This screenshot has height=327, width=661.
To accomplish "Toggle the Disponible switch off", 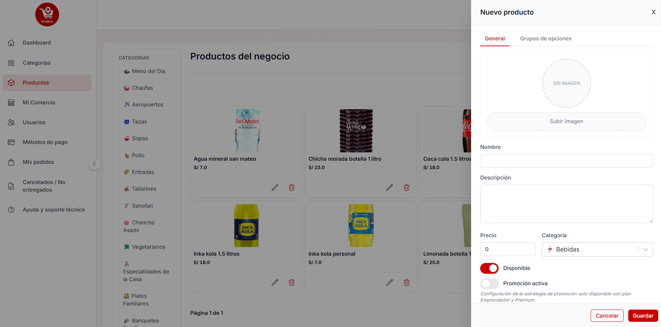I will (x=489, y=268).
